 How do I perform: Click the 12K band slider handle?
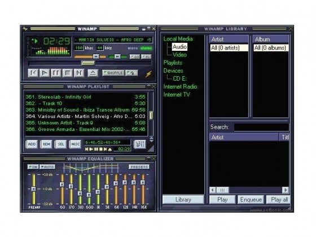[125, 182]
